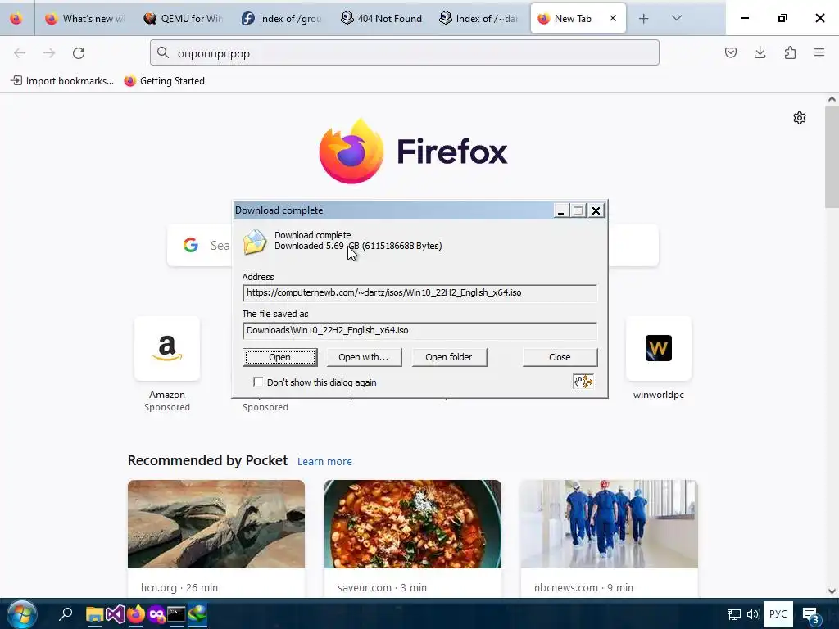Open new tab personalization gear
Image resolution: width=839 pixels, height=629 pixels.
[800, 118]
